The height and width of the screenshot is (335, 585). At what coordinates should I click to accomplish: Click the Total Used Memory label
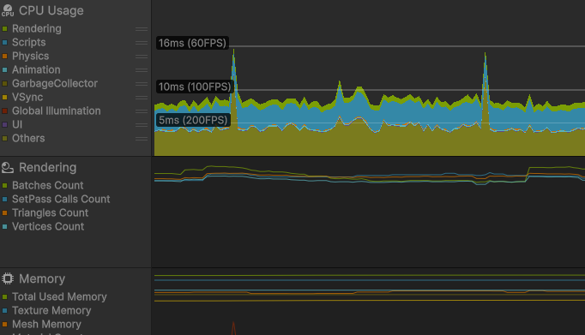pyautogui.click(x=59, y=297)
